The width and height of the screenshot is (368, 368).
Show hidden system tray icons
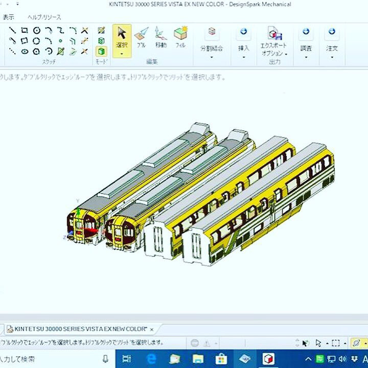[308, 359]
